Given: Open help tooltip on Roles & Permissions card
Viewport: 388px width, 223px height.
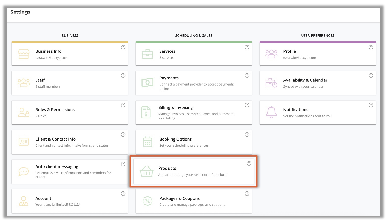Looking at the screenshot, I should (x=123, y=105).
